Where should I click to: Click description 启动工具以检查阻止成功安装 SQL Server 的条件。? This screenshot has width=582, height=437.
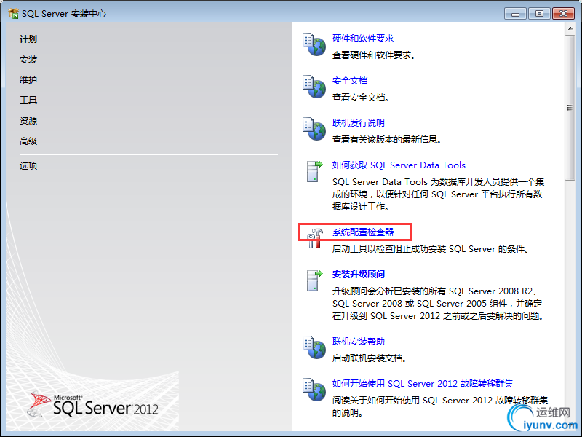point(431,249)
